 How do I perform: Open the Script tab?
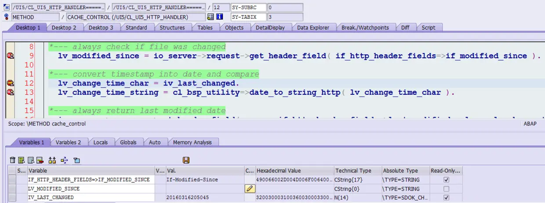(429, 27)
